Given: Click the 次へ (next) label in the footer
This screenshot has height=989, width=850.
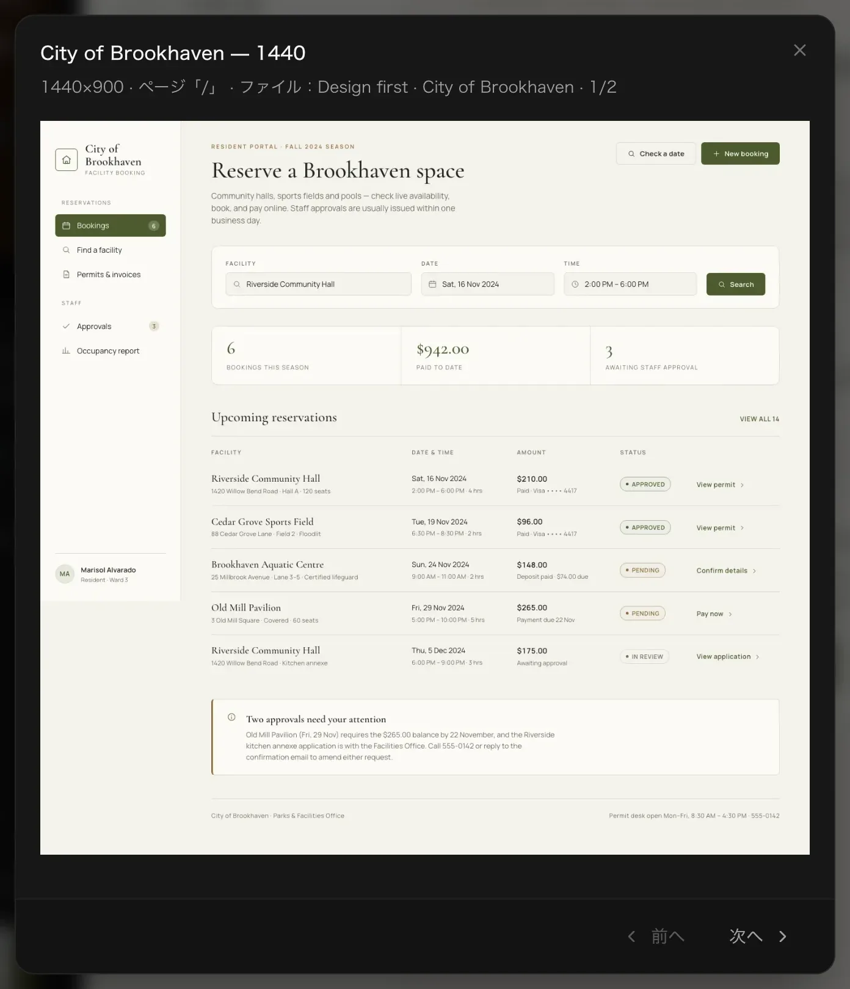Looking at the screenshot, I should 746,936.
